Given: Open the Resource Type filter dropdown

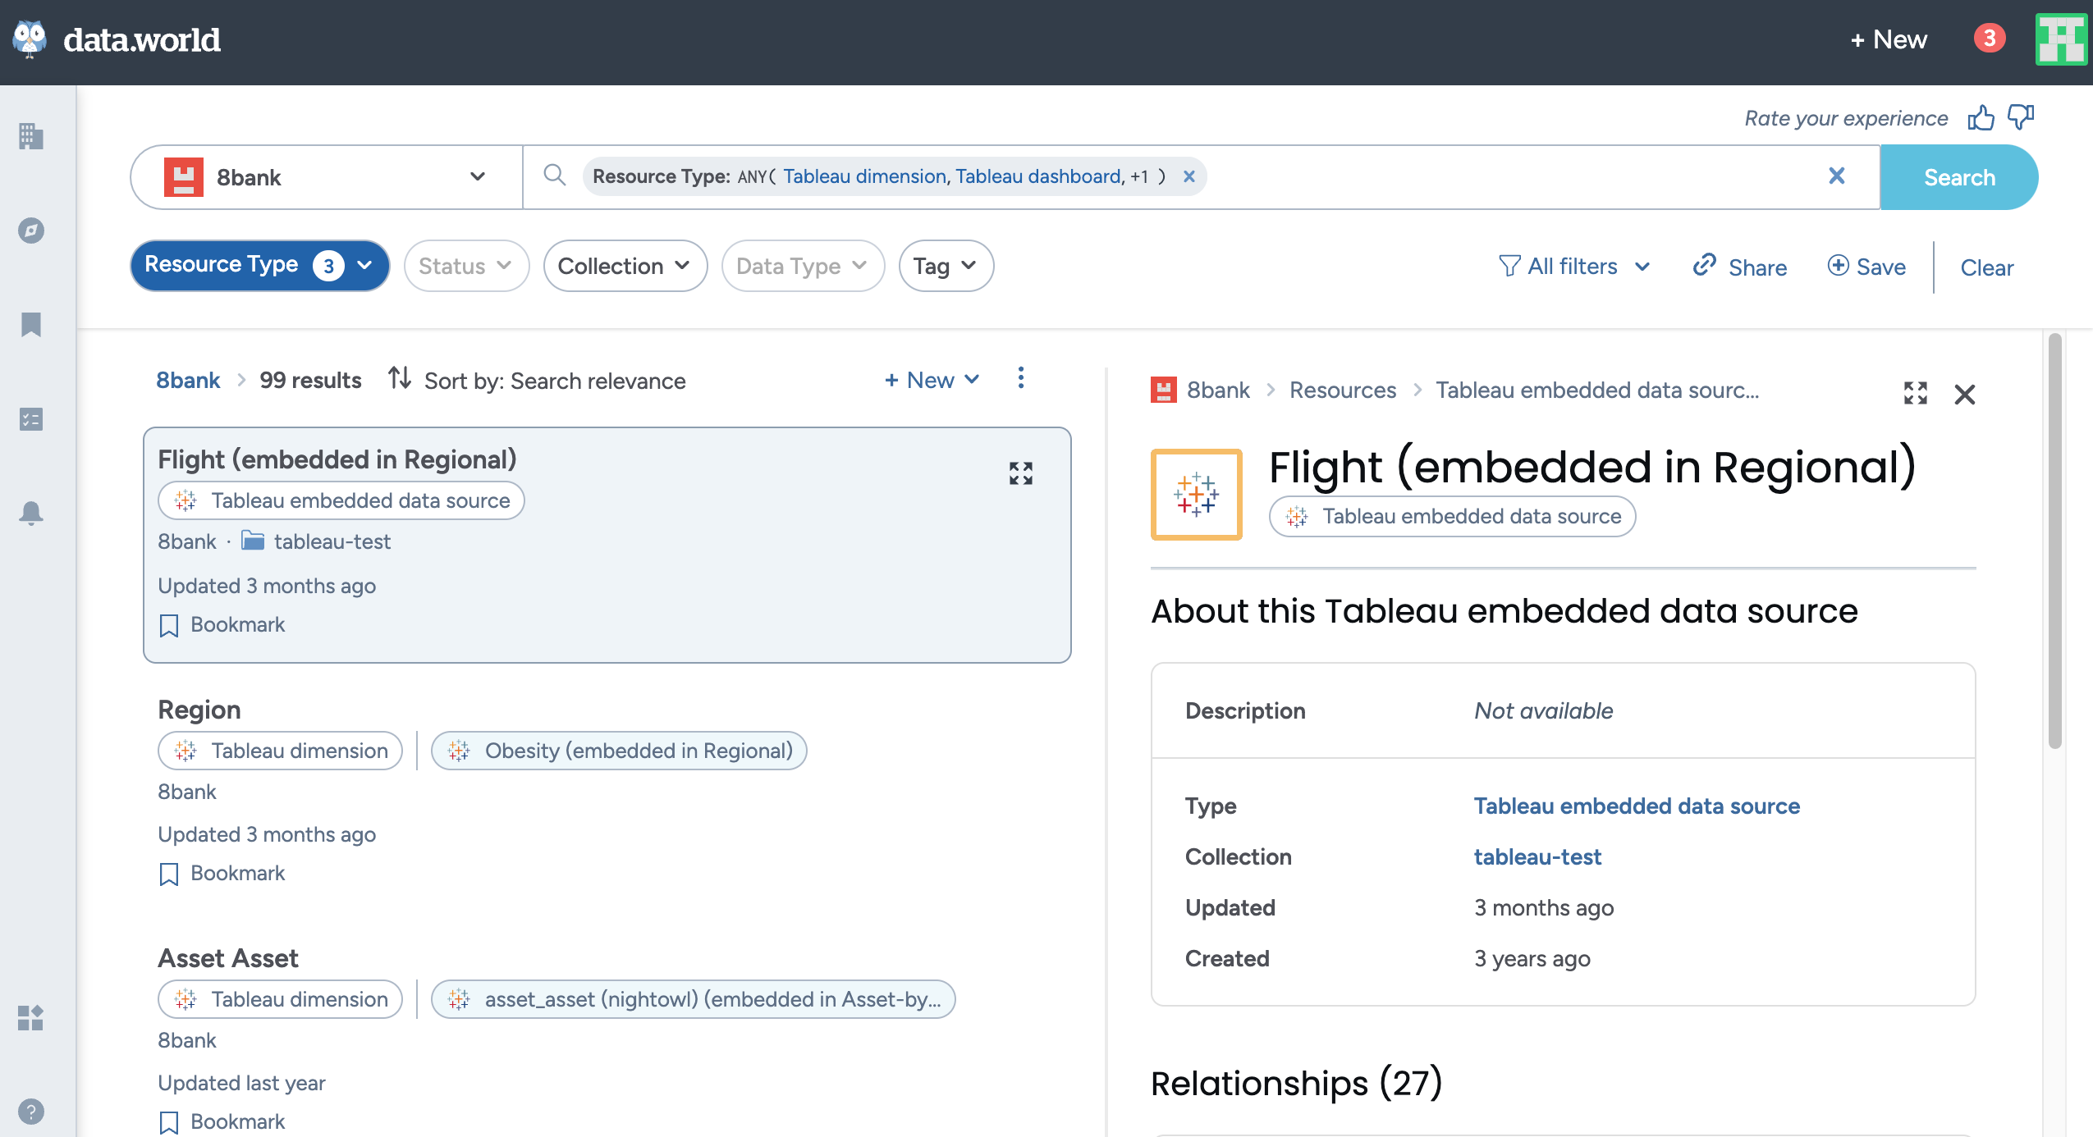Looking at the screenshot, I should (259, 265).
